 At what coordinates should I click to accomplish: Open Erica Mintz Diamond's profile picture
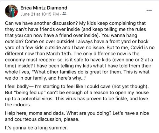pos(11,11)
